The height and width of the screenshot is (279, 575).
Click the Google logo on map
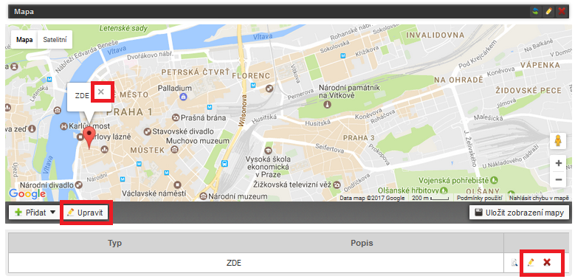(27, 193)
